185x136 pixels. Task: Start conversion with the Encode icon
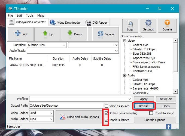pyautogui.click(x=101, y=33)
